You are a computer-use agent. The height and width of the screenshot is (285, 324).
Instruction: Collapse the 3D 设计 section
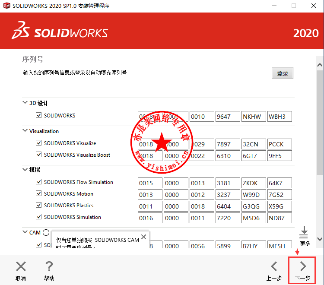[x=25, y=103]
